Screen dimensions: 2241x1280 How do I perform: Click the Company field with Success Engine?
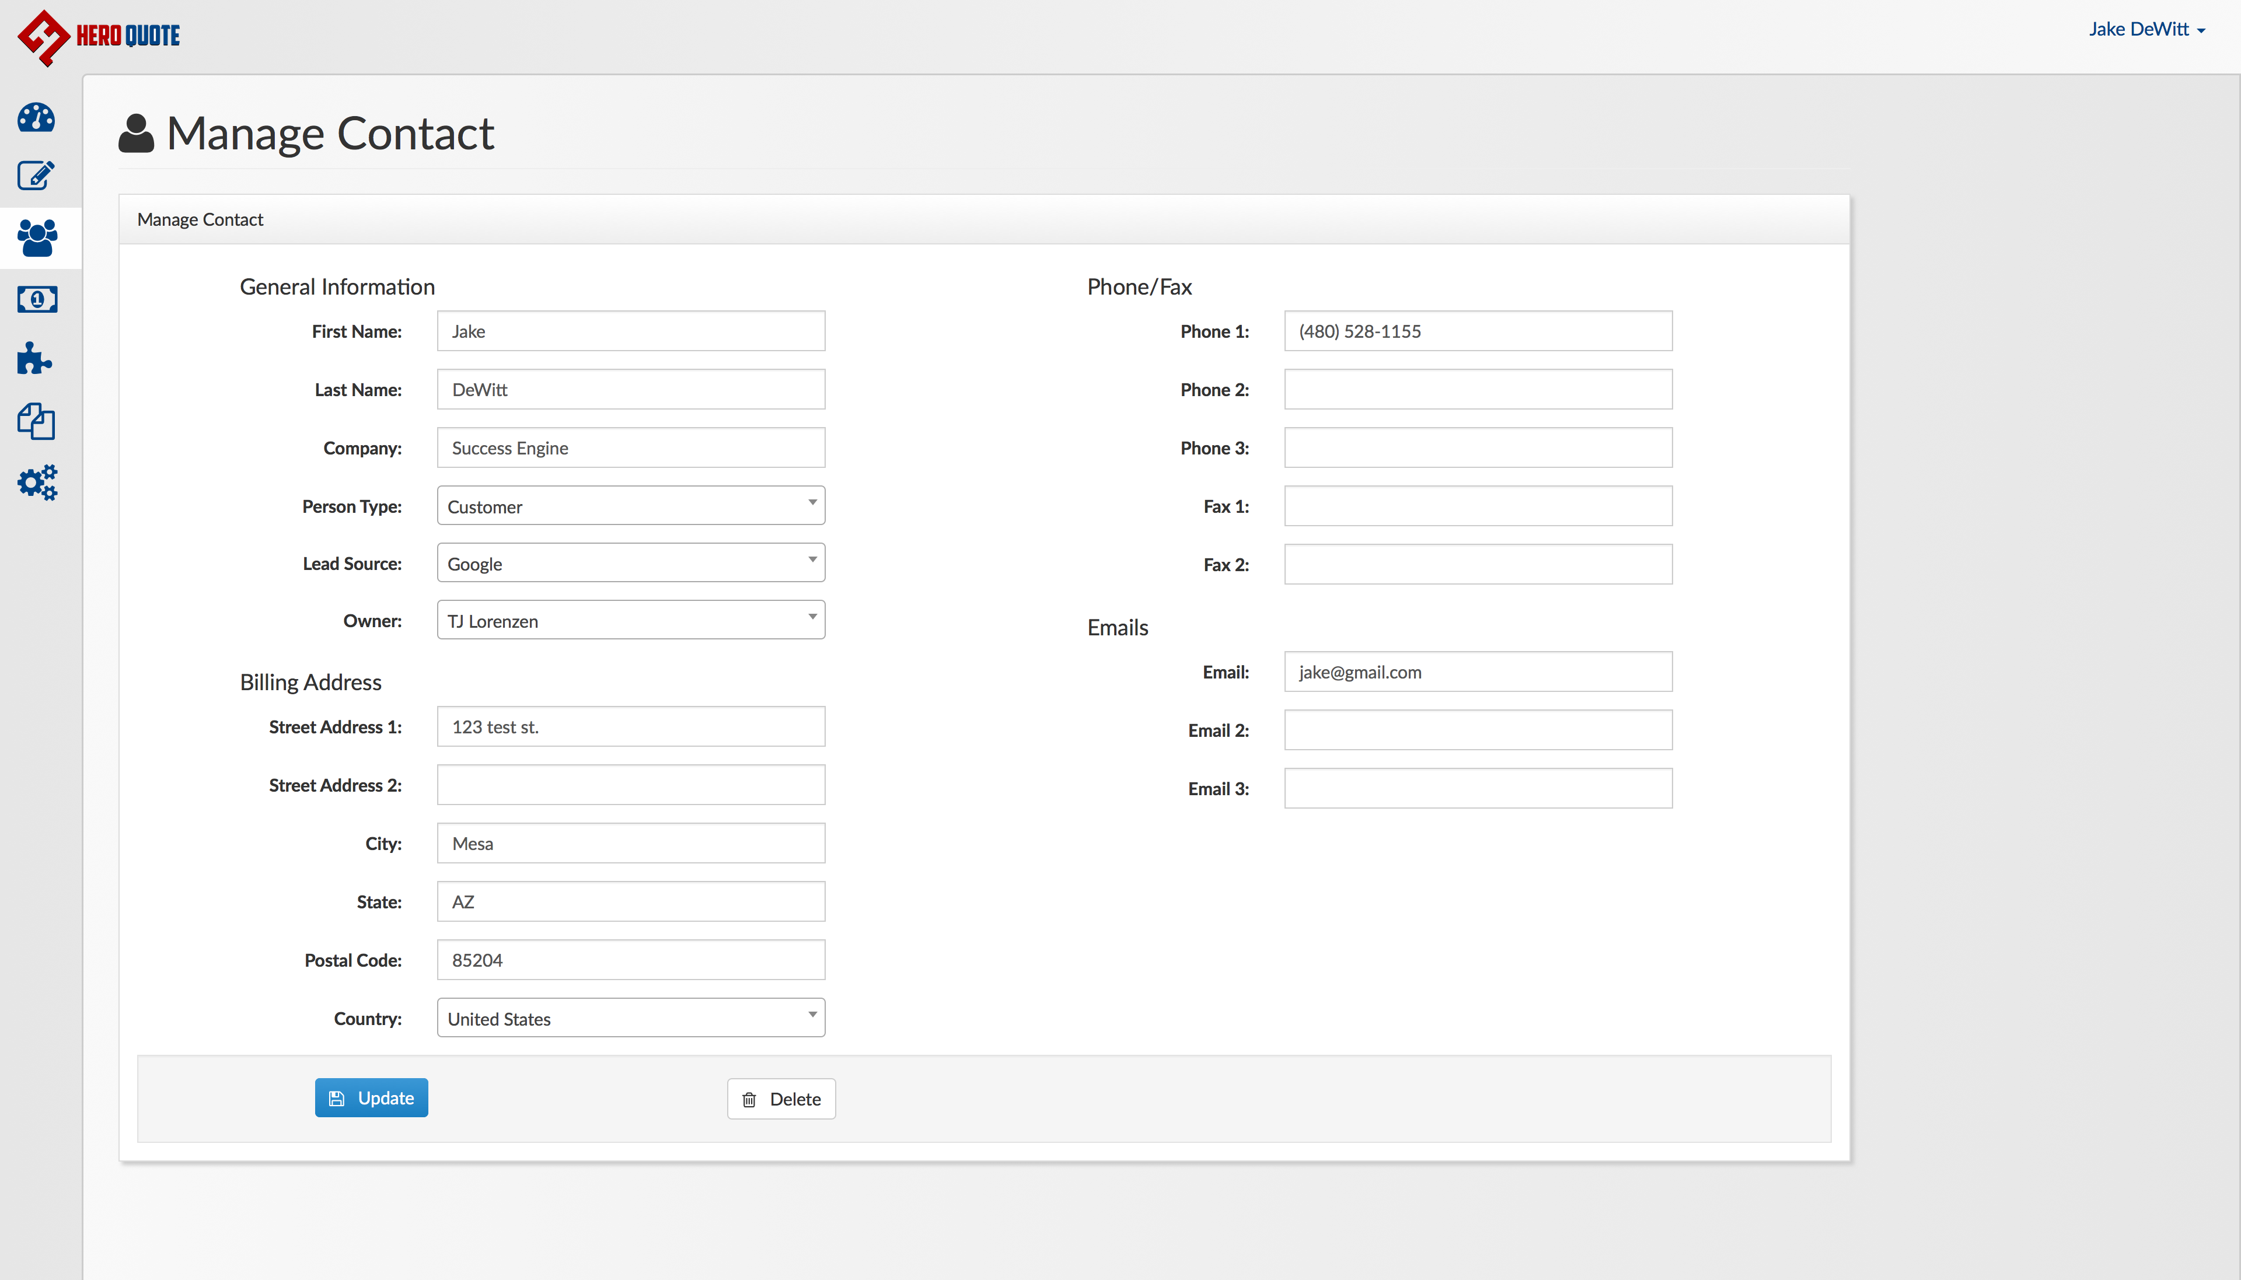tap(630, 449)
